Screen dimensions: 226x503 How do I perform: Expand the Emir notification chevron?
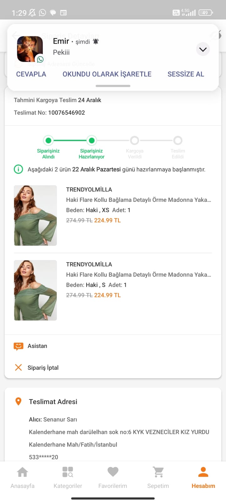(x=203, y=49)
